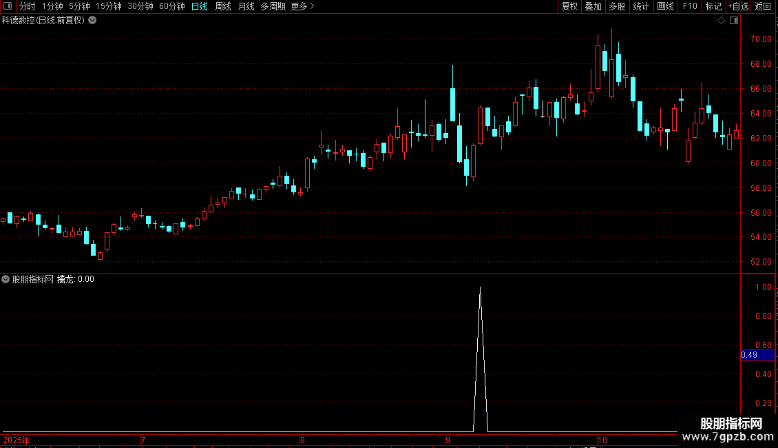Open F10 company info
The height and width of the screenshot is (448, 778).
pos(690,6)
